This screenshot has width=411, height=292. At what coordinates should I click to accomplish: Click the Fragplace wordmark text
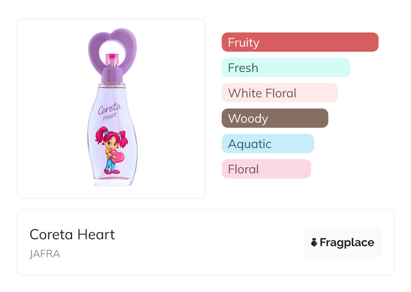[x=347, y=242]
